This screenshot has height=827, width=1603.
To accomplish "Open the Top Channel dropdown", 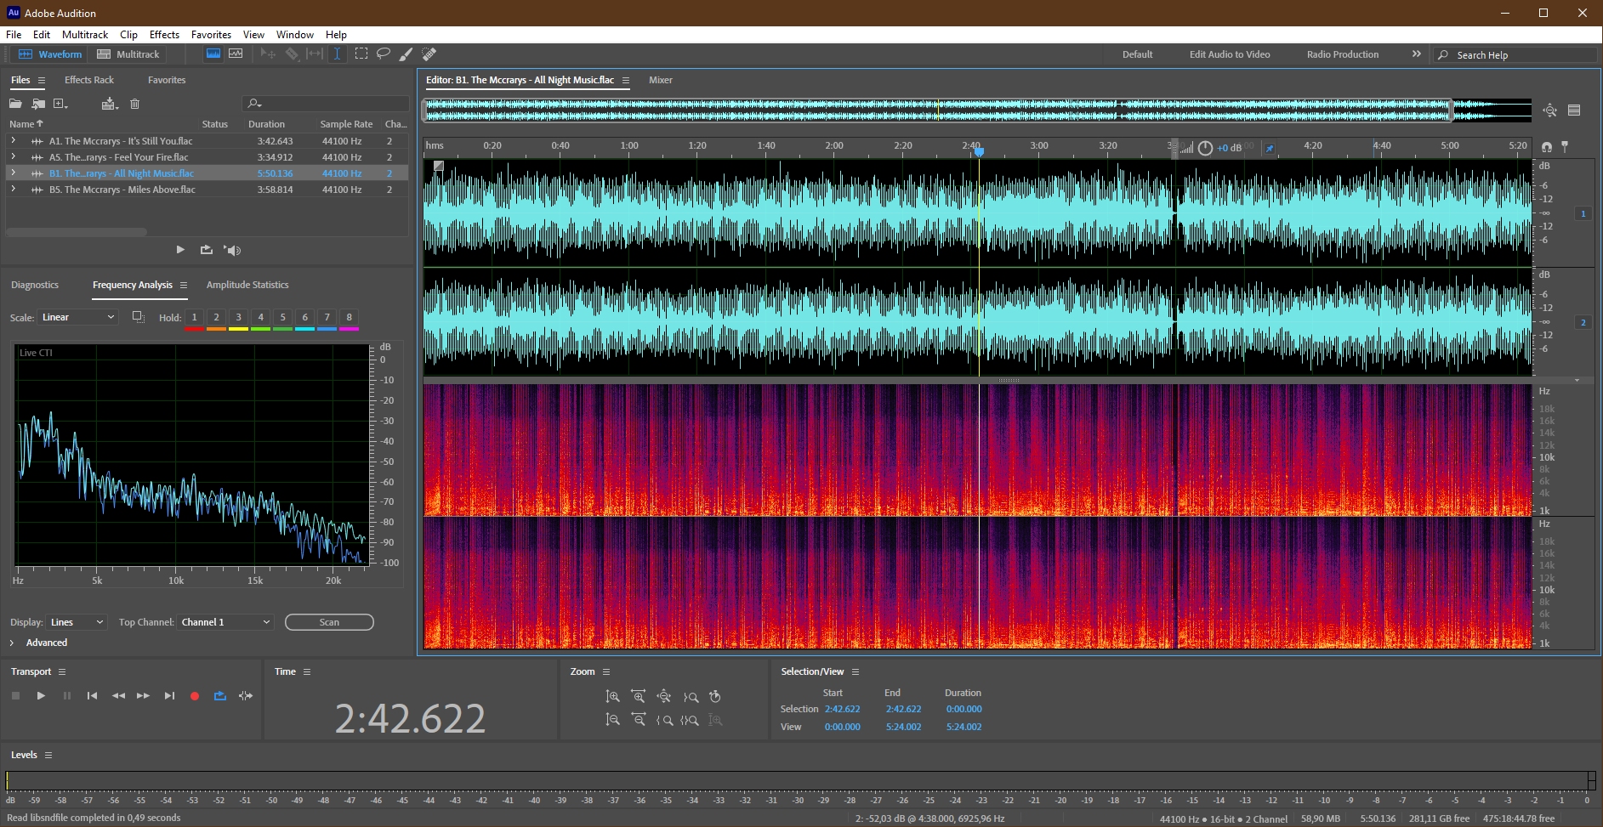I will [225, 622].
